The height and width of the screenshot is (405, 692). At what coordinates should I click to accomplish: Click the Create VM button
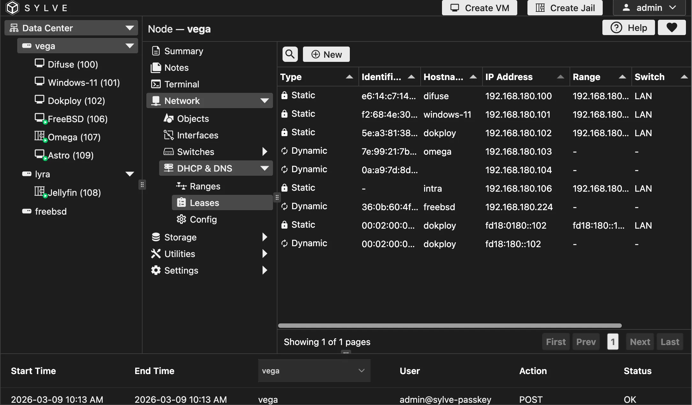[x=479, y=8]
